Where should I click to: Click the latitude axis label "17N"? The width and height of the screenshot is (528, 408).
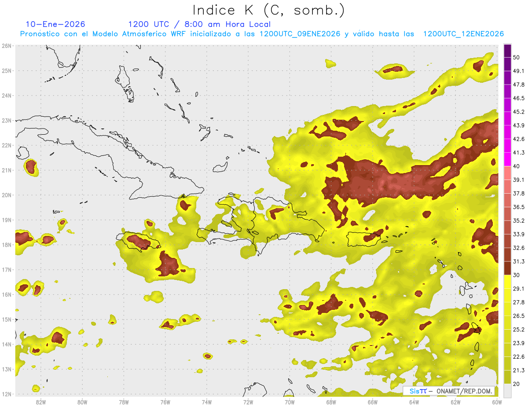(7, 269)
